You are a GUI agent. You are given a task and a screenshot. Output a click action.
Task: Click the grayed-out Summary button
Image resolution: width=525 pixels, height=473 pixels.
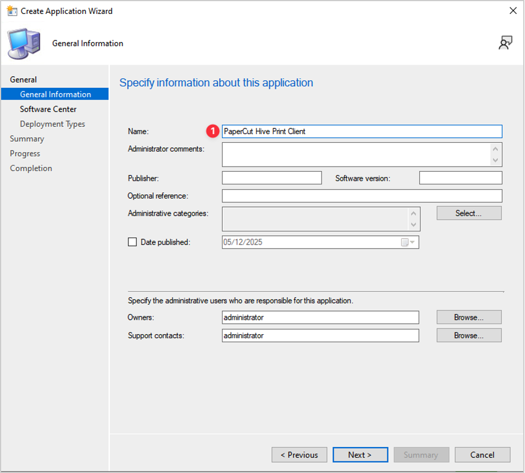click(421, 454)
